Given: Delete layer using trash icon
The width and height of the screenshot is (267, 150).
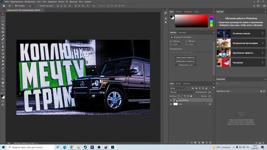Looking at the screenshot, I should click(x=210, y=142).
